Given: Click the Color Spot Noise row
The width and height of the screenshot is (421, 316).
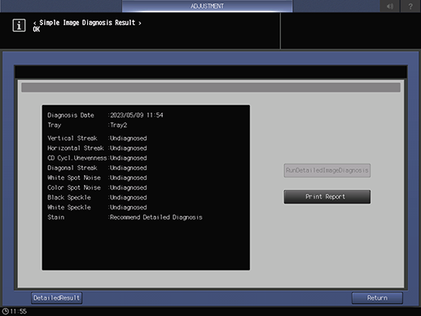Looking at the screenshot, I should coord(97,187).
